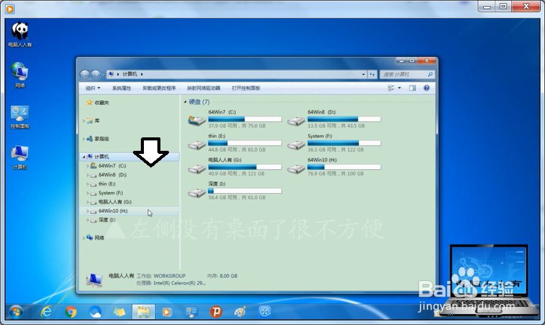Select 网络 in the navigation pane
The height and width of the screenshot is (325, 545).
coord(99,238)
